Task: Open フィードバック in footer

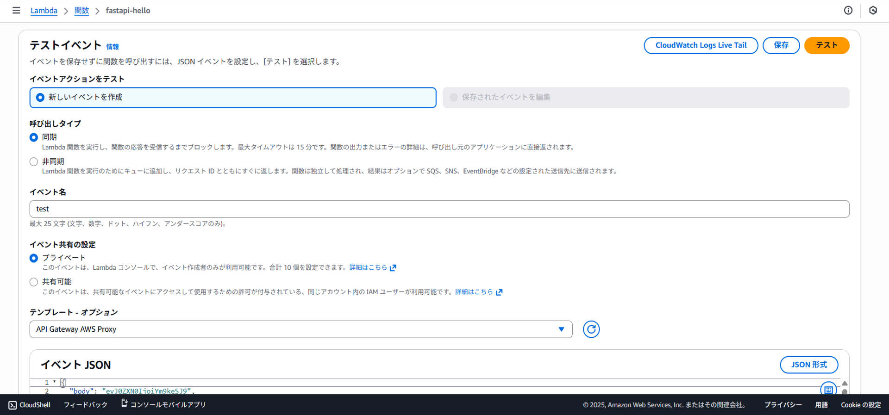Action: [x=86, y=405]
